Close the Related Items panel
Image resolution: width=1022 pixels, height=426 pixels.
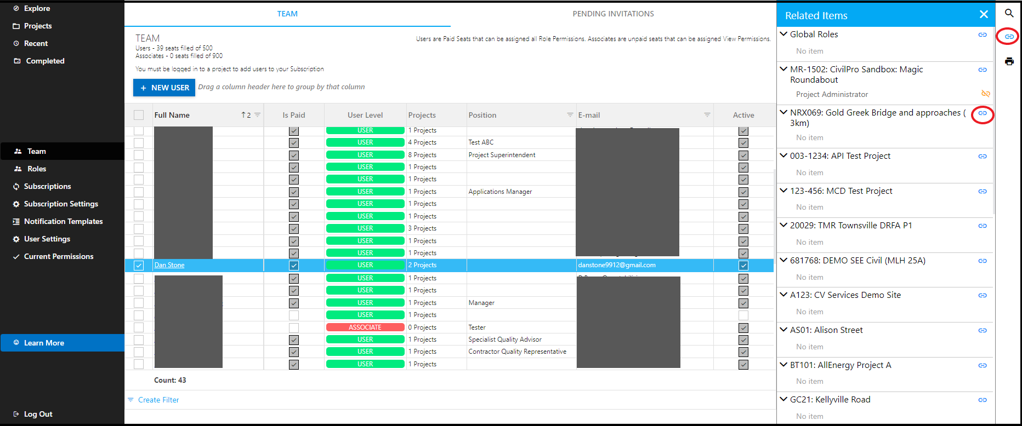pyautogui.click(x=984, y=15)
